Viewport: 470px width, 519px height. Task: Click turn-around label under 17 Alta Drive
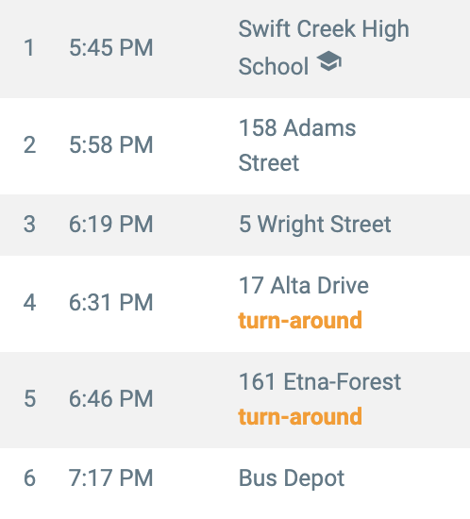(300, 320)
